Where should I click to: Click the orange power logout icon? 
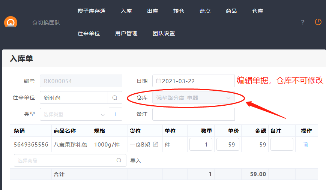click(318, 22)
